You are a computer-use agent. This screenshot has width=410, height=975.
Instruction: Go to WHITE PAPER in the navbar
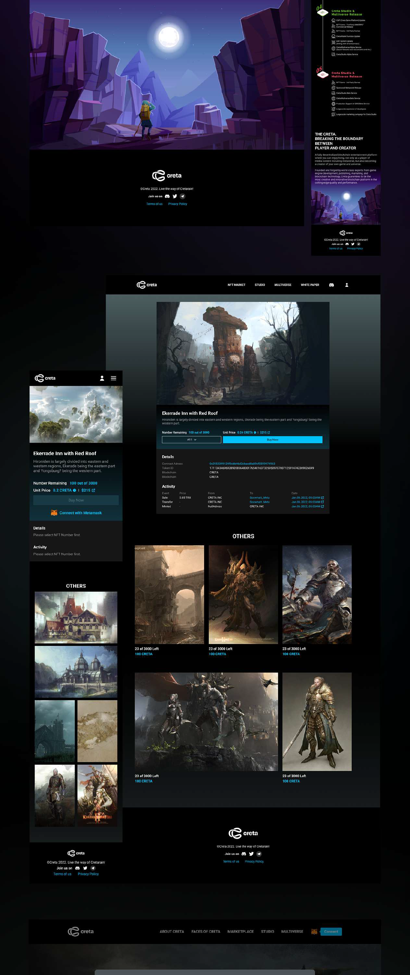click(310, 285)
